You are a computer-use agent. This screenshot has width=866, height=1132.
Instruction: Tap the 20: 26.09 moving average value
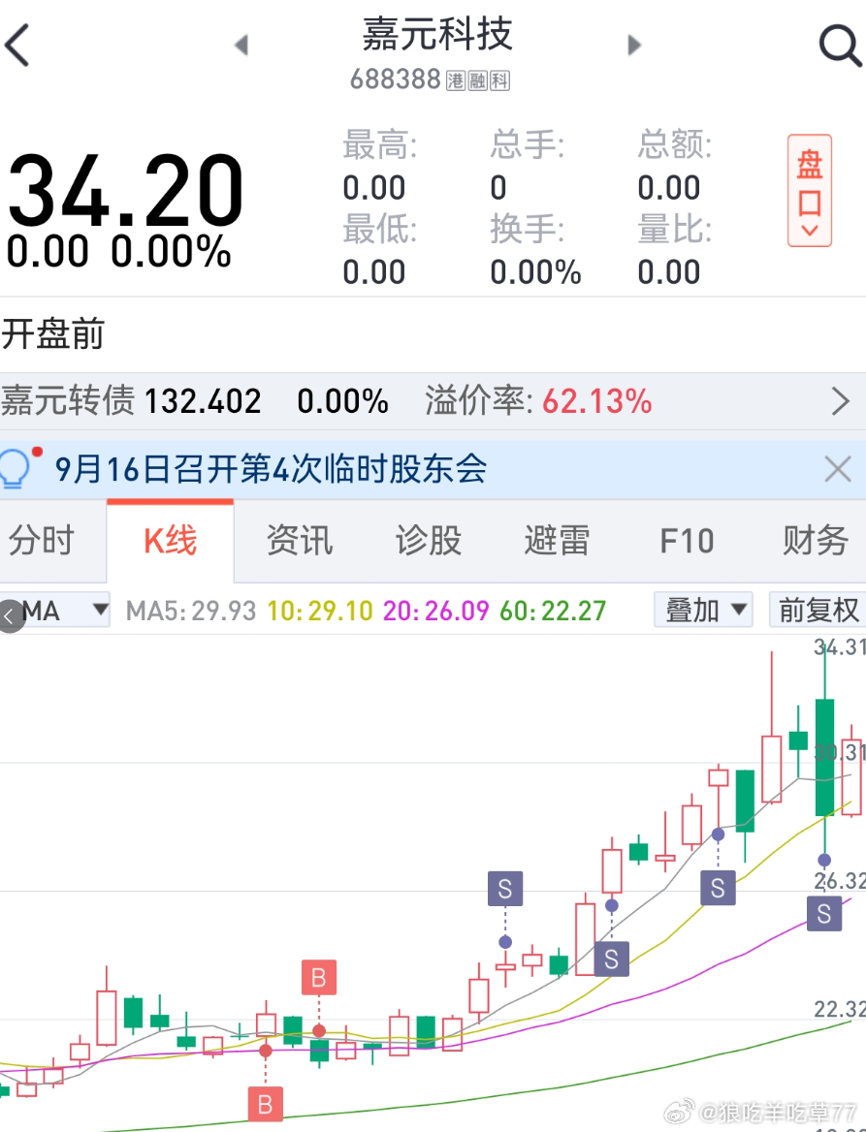click(x=435, y=612)
